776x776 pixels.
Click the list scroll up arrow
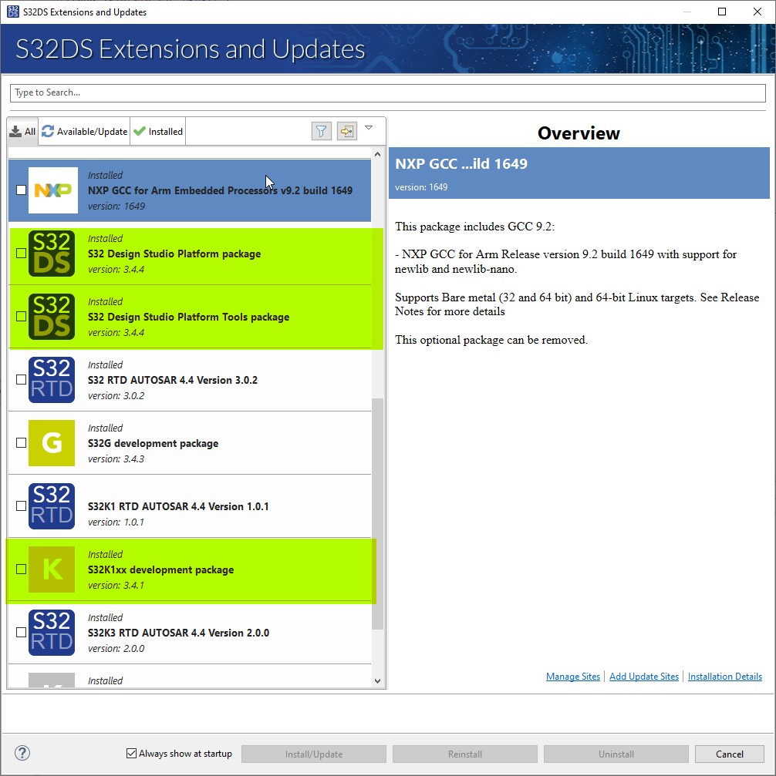(x=378, y=154)
